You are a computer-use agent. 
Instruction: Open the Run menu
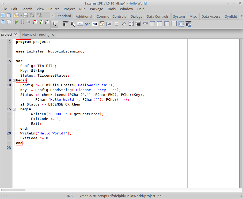click(x=82, y=9)
